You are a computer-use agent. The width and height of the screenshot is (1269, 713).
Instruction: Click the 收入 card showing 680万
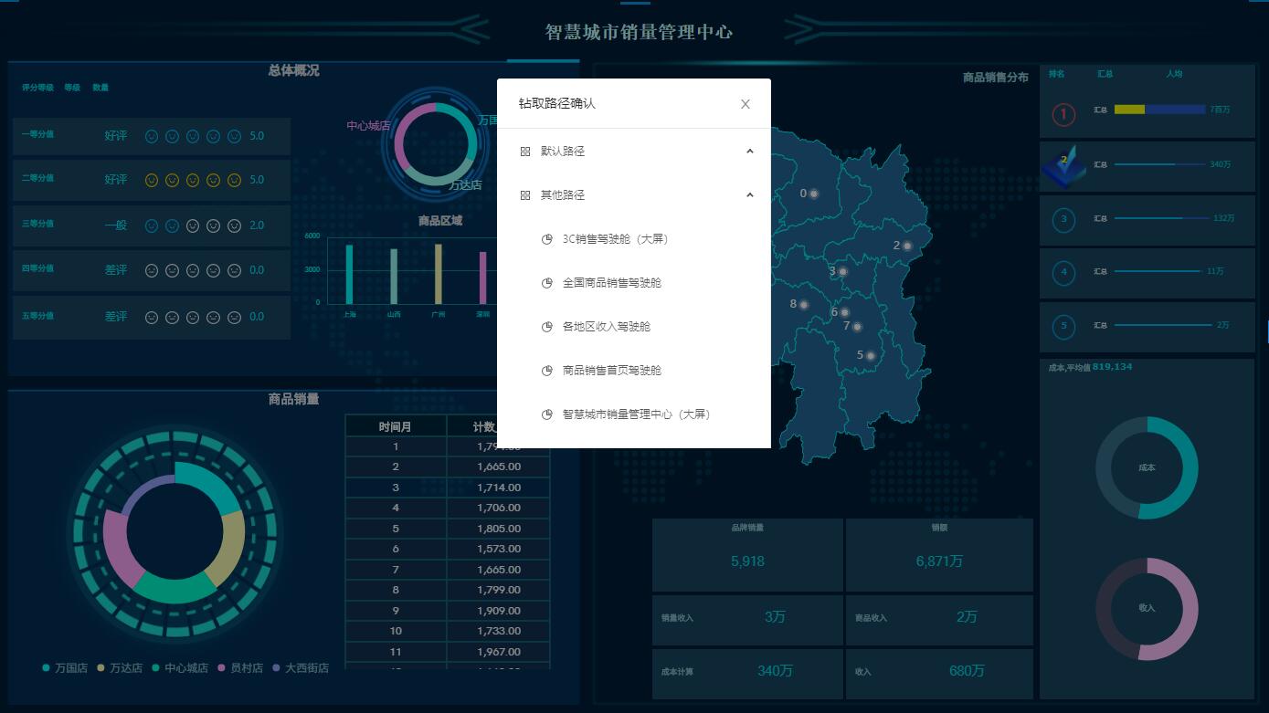[939, 674]
